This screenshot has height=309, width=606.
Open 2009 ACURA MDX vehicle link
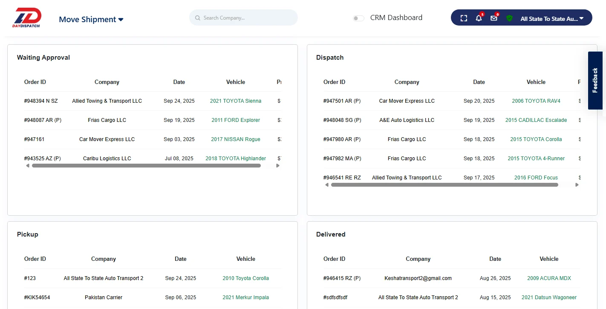click(549, 278)
